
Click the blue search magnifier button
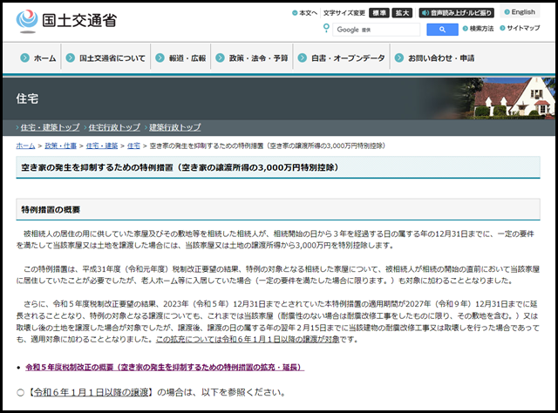click(x=442, y=29)
